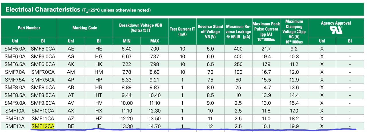Select MIN breakdown value 9.44

126,95
